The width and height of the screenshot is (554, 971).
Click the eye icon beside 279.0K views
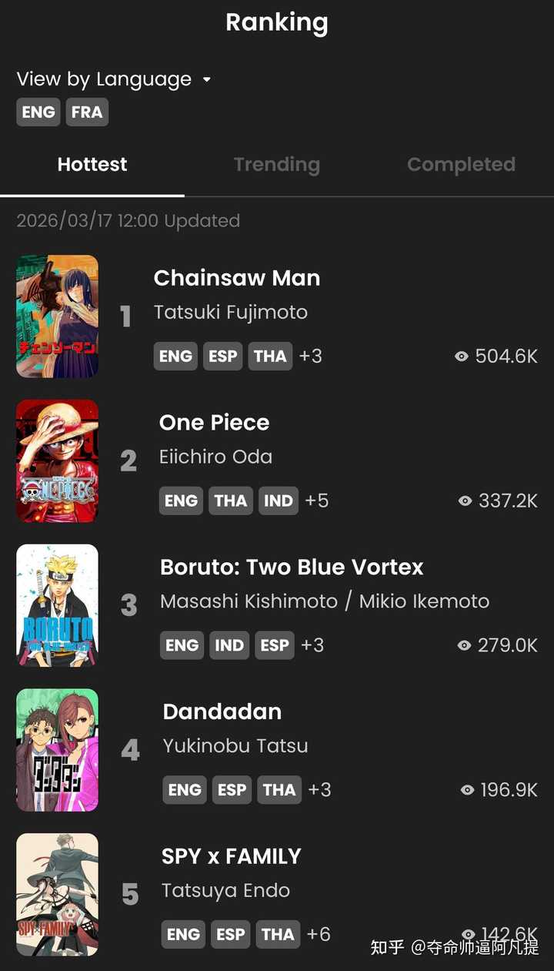[x=464, y=645]
